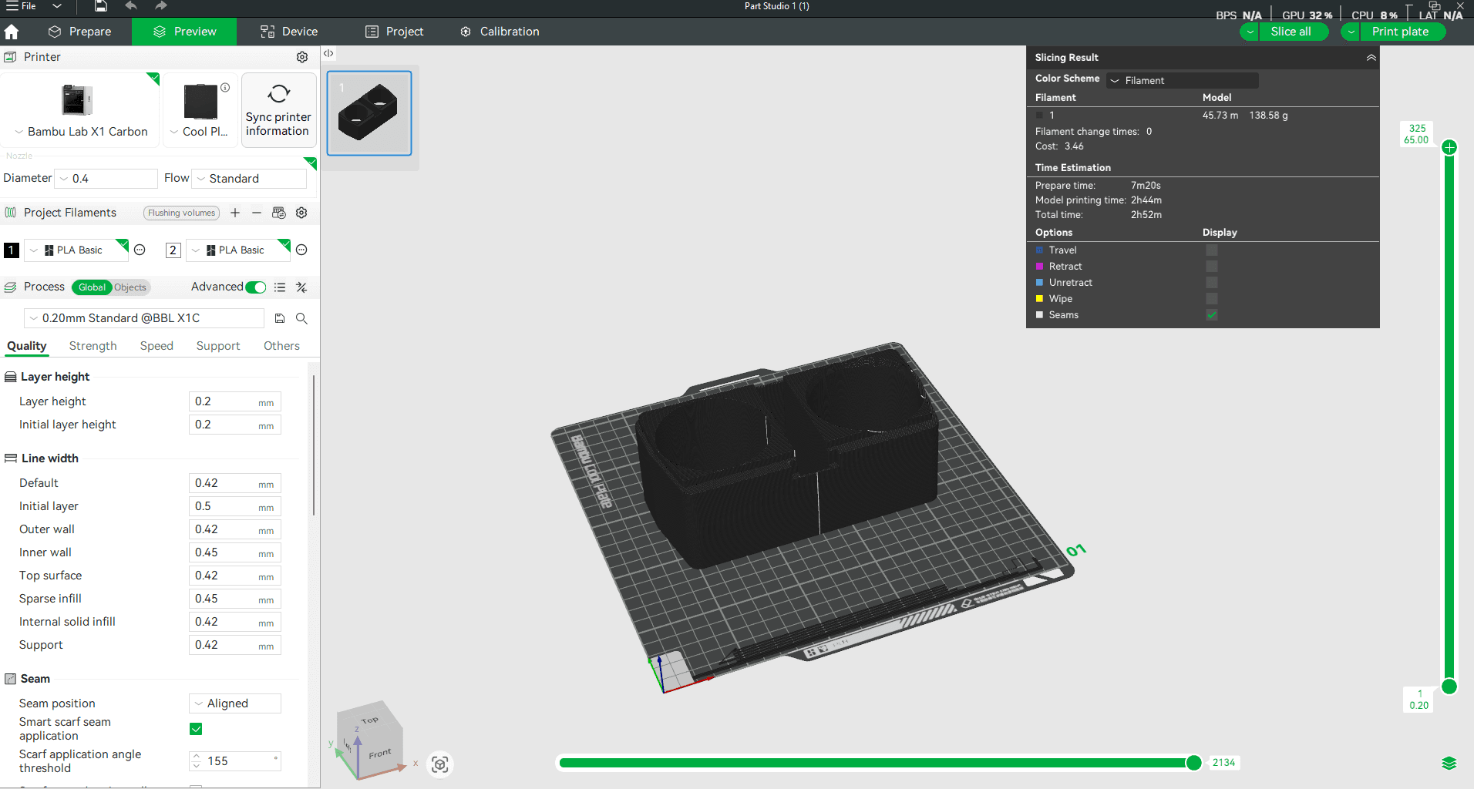The height and width of the screenshot is (789, 1474).
Task: Open the Device tab
Action: pyautogui.click(x=289, y=32)
